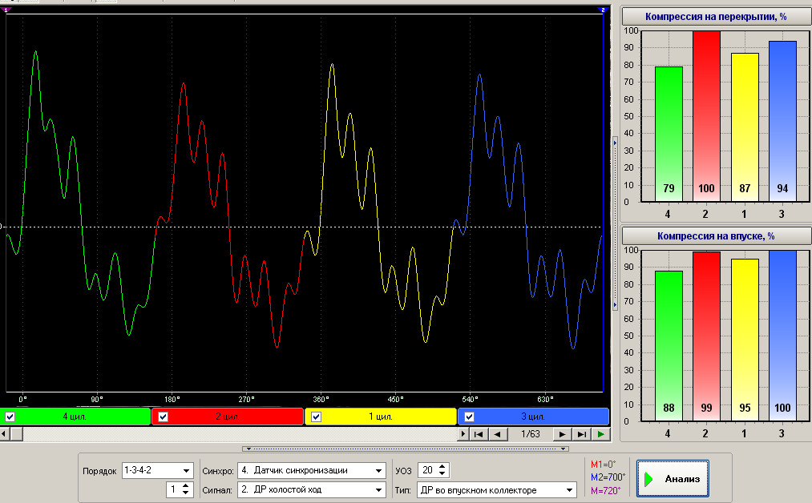Click yellow bar 87 in overlap compression chart
Viewport: 812px width, 503px height.
[x=745, y=127]
